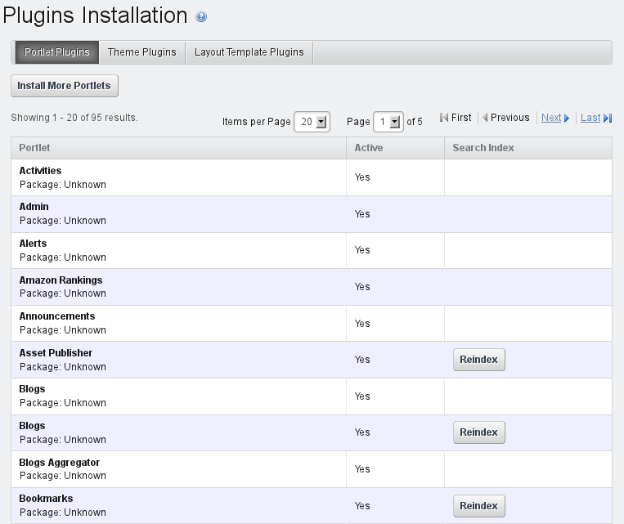The image size is (624, 524).
Task: Open the Items per Page dropdown
Action: click(x=312, y=122)
